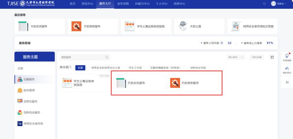Open 服务大厅 tab
Screen dimensions: 293x139
(x=105, y=3)
